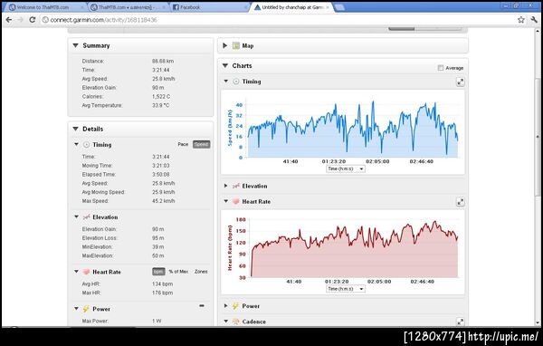Image resolution: width=543 pixels, height=346 pixels.
Task: Collapse Elevation section in Details
Action: pyautogui.click(x=77, y=216)
